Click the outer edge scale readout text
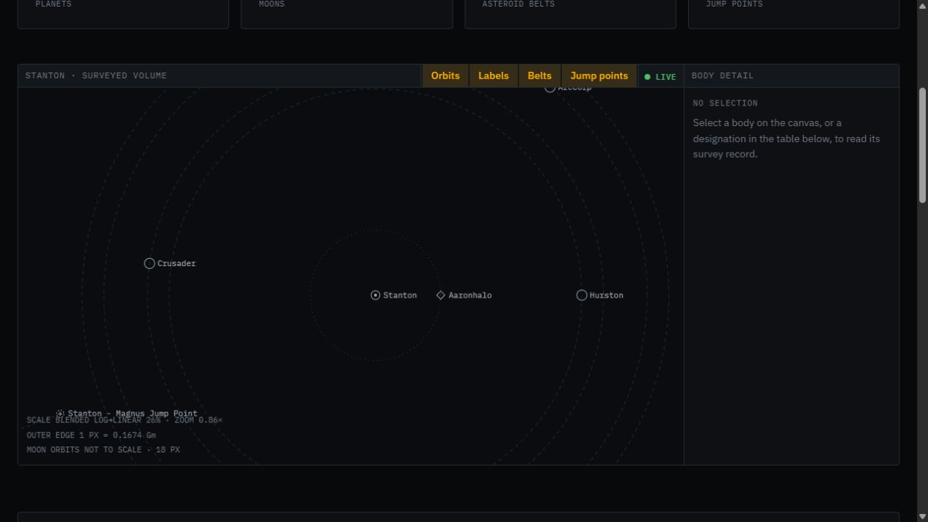Viewport: 928px width, 522px height. tap(92, 435)
